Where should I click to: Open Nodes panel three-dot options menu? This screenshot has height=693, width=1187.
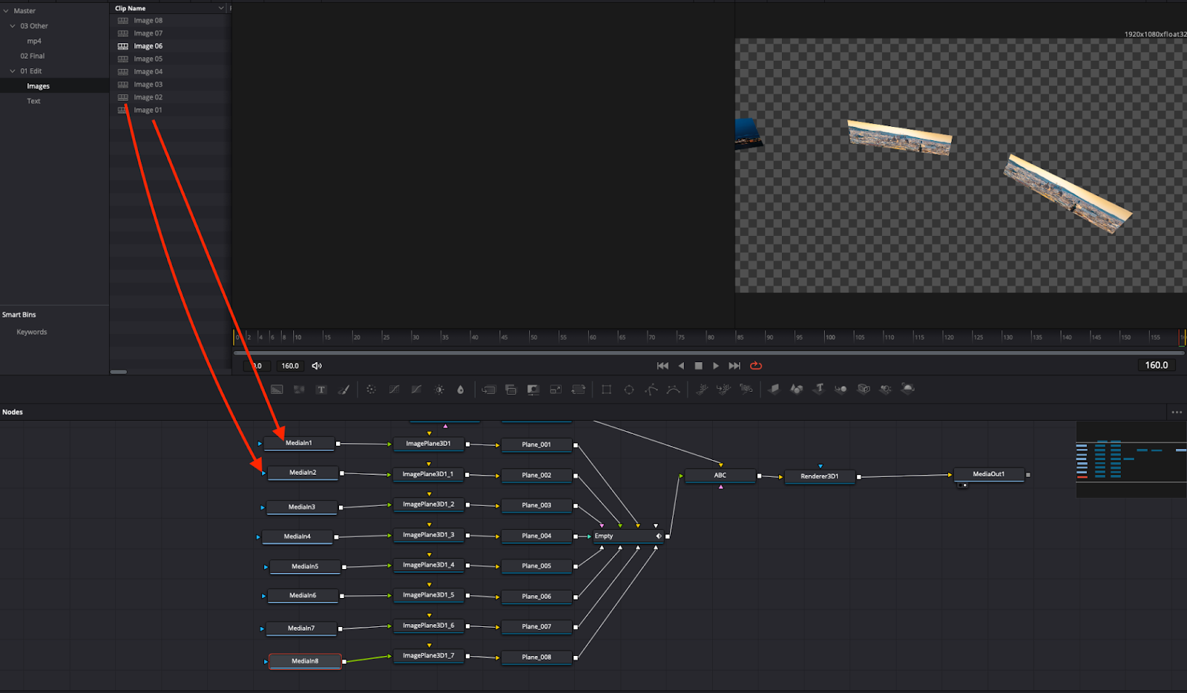1177,413
